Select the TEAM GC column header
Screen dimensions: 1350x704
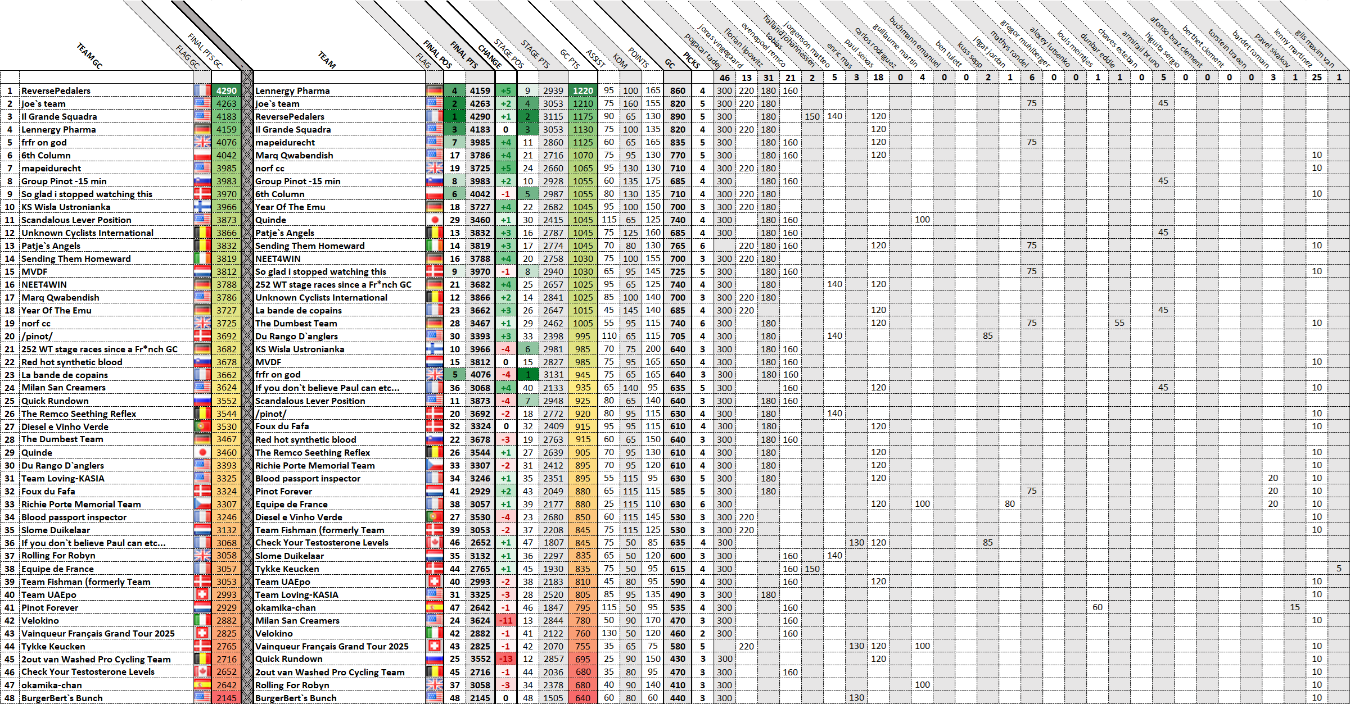pyautogui.click(x=90, y=56)
